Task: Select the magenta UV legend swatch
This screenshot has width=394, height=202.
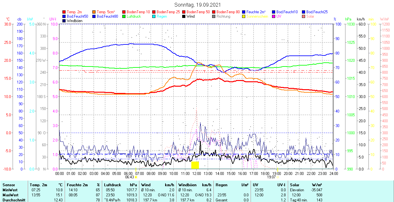Action: (x=274, y=16)
